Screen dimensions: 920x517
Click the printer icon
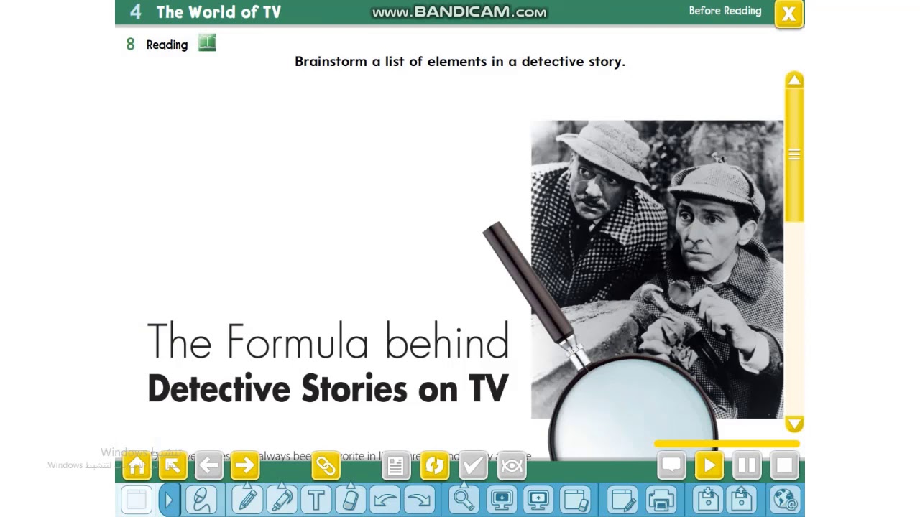coord(661,499)
